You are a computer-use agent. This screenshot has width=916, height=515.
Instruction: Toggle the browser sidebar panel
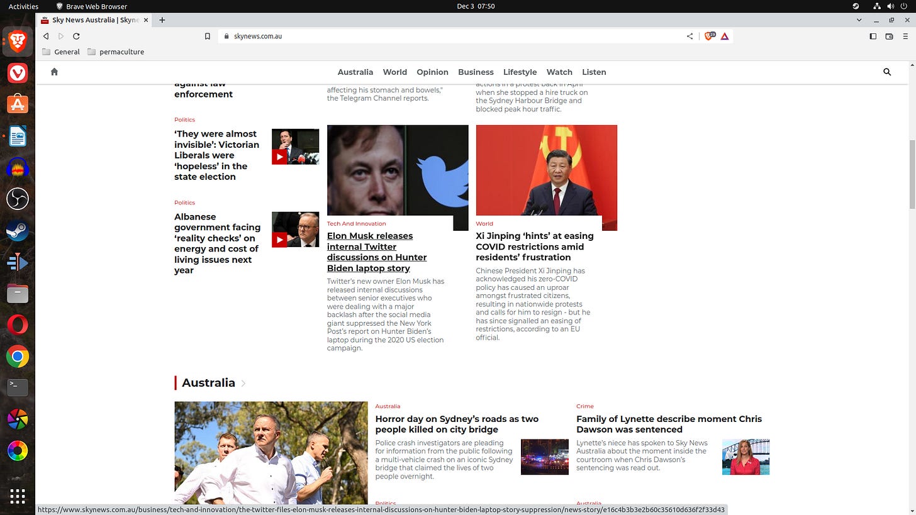coord(873,36)
